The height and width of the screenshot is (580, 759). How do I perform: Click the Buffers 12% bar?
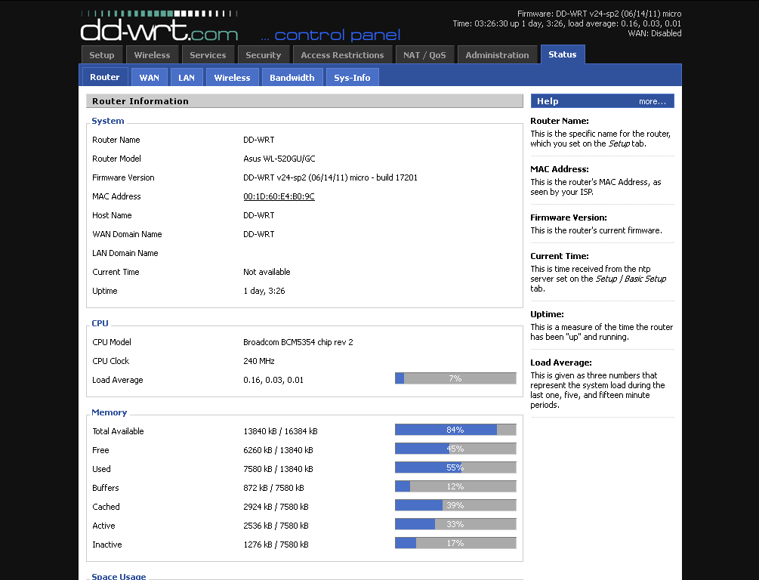tap(455, 486)
